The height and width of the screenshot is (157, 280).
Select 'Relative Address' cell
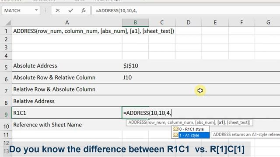click(67, 101)
